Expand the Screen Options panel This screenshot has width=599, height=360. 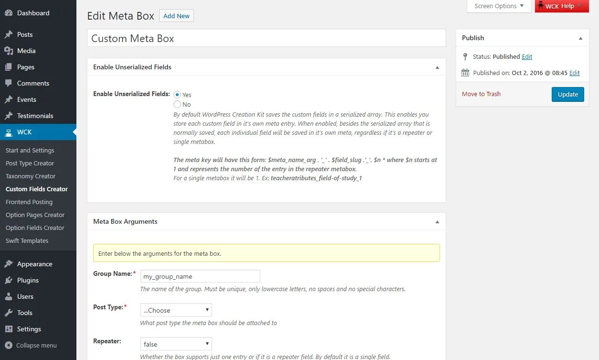(500, 6)
